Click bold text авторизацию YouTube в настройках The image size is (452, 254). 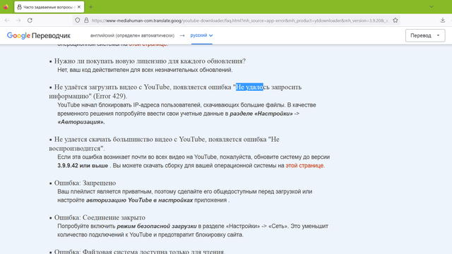(139, 200)
